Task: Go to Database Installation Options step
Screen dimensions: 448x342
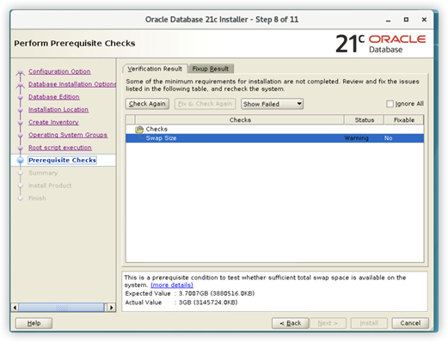Action: (72, 84)
